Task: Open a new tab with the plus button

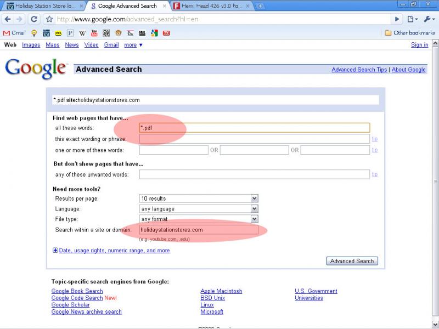Action: coord(260,6)
